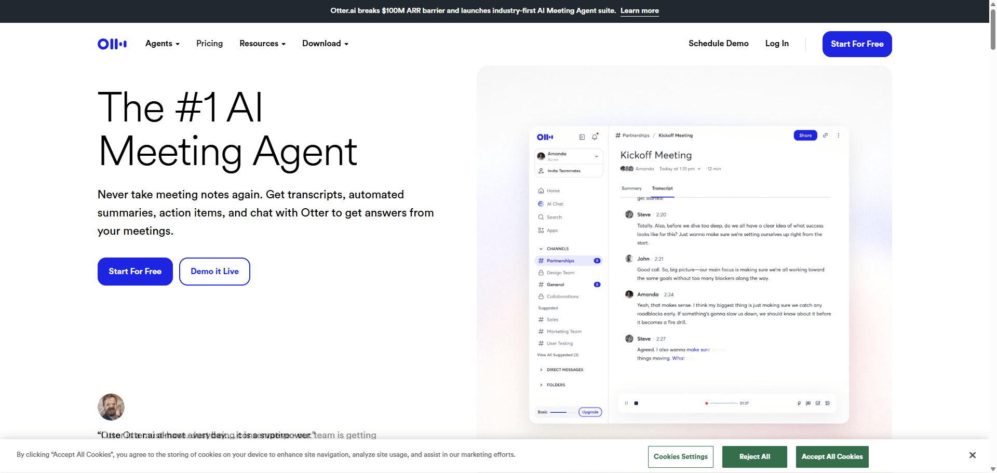The height and width of the screenshot is (473, 997).
Task: Expand the FOLDERS section
Action: pos(553,385)
